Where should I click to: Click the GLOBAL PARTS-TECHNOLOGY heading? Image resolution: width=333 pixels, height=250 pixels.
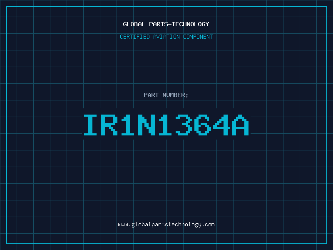(x=166, y=24)
